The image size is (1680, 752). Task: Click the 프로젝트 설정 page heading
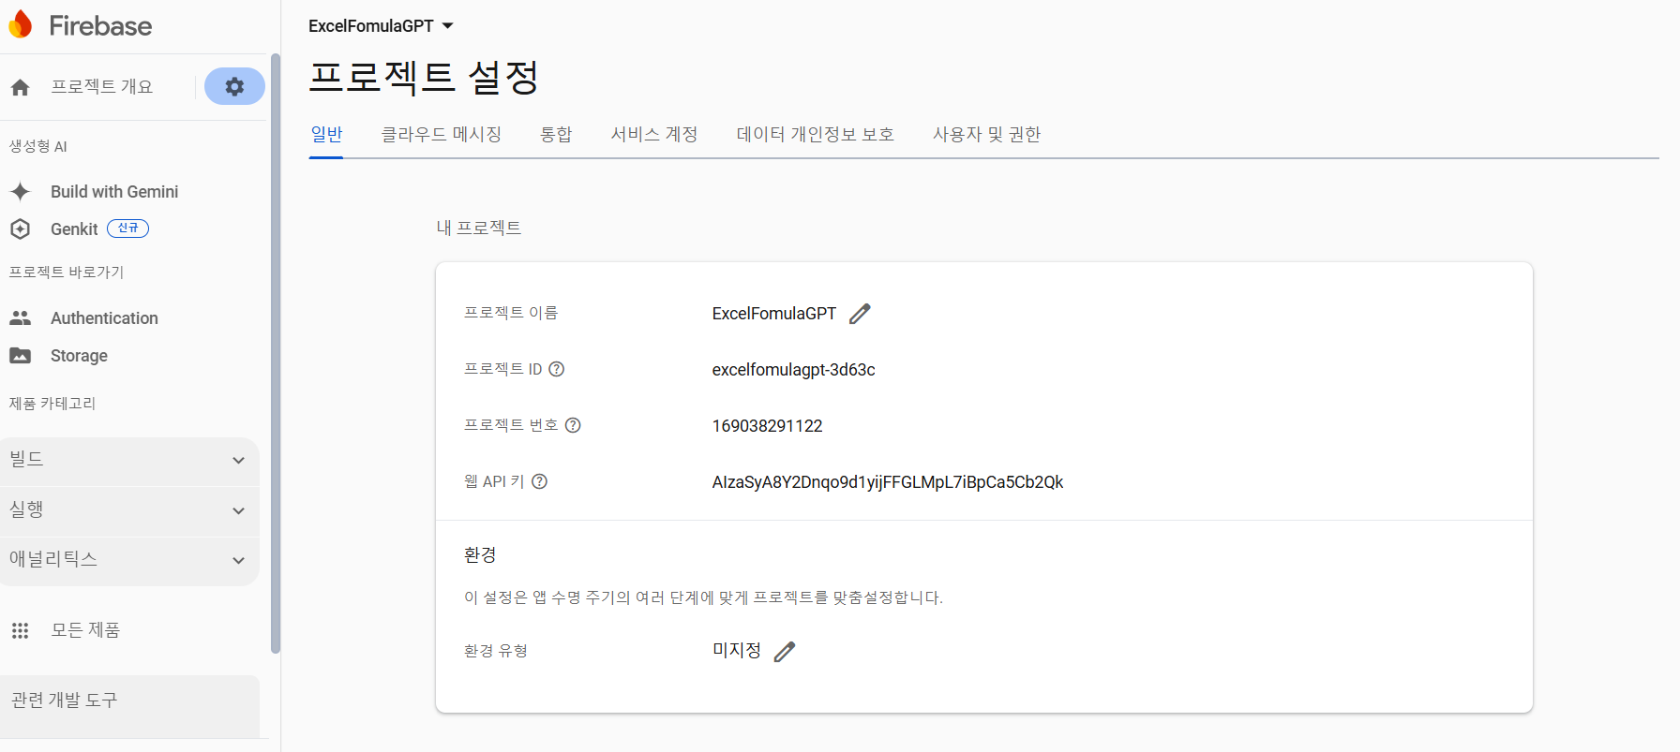(424, 77)
